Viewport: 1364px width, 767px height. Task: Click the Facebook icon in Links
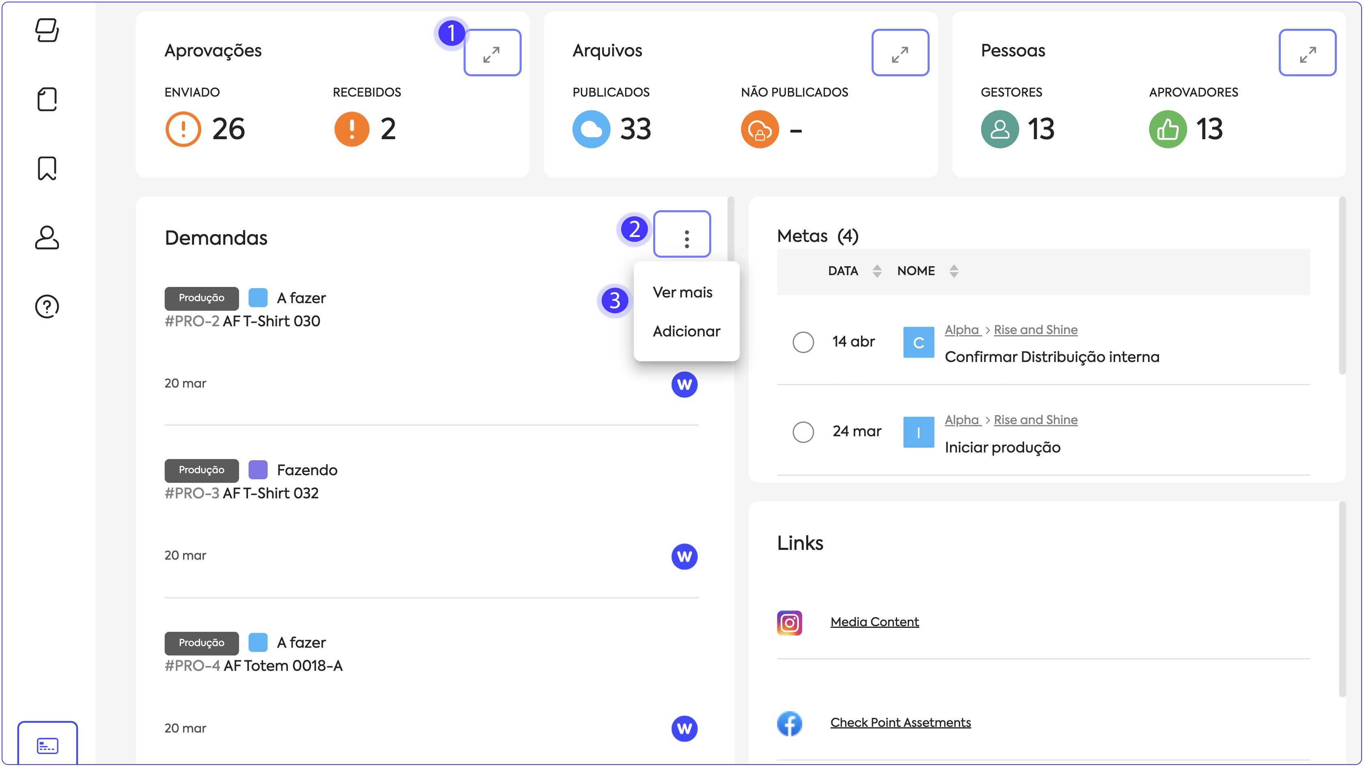coord(790,723)
